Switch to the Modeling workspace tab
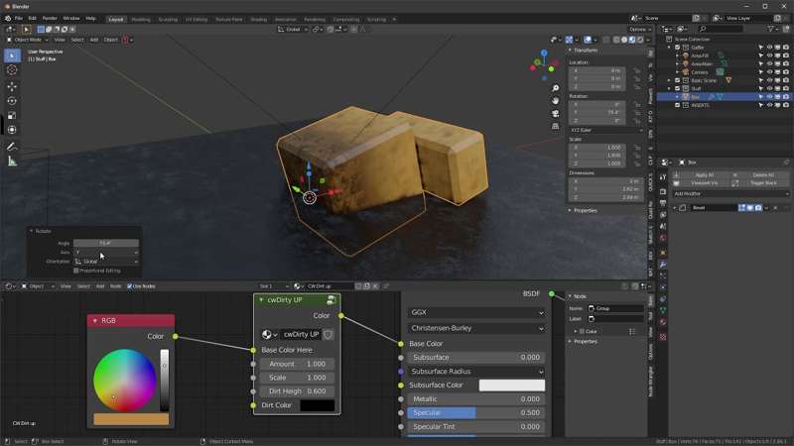Image resolution: width=794 pixels, height=446 pixels. [x=141, y=19]
